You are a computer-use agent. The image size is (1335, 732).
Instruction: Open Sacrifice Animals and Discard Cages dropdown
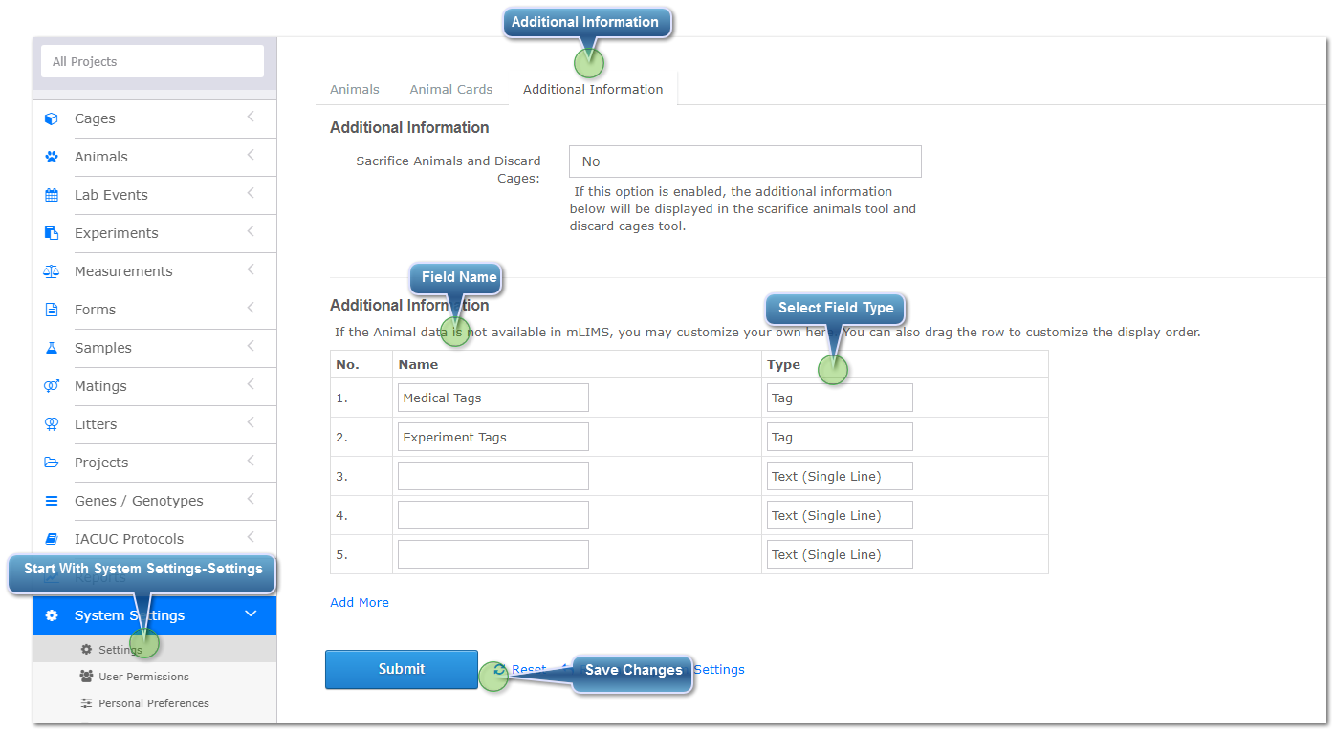(745, 161)
